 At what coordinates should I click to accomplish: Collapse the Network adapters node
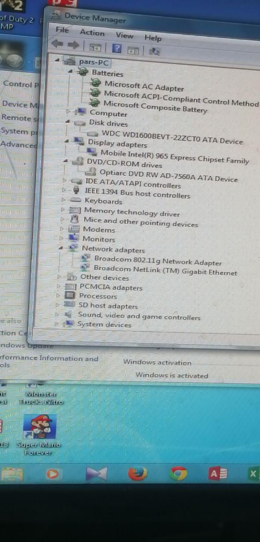(x=61, y=248)
